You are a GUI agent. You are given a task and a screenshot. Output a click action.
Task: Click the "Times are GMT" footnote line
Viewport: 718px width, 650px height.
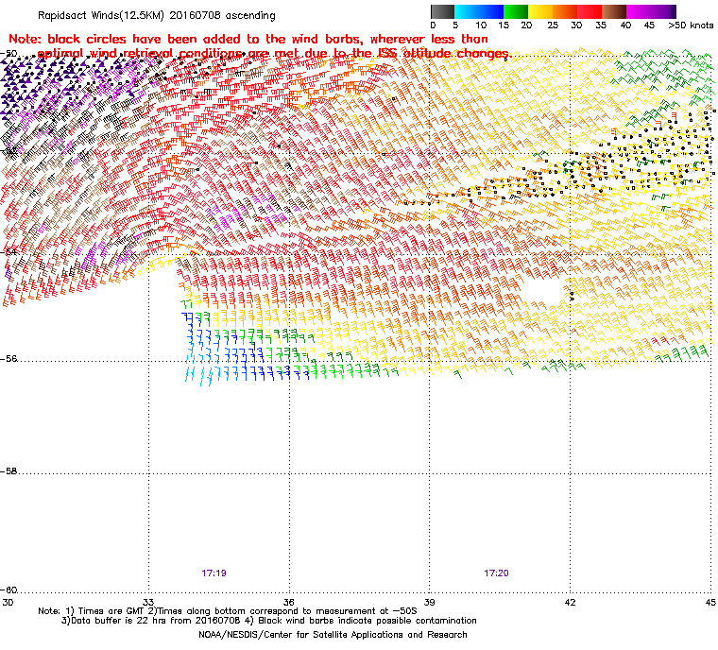tap(228, 611)
